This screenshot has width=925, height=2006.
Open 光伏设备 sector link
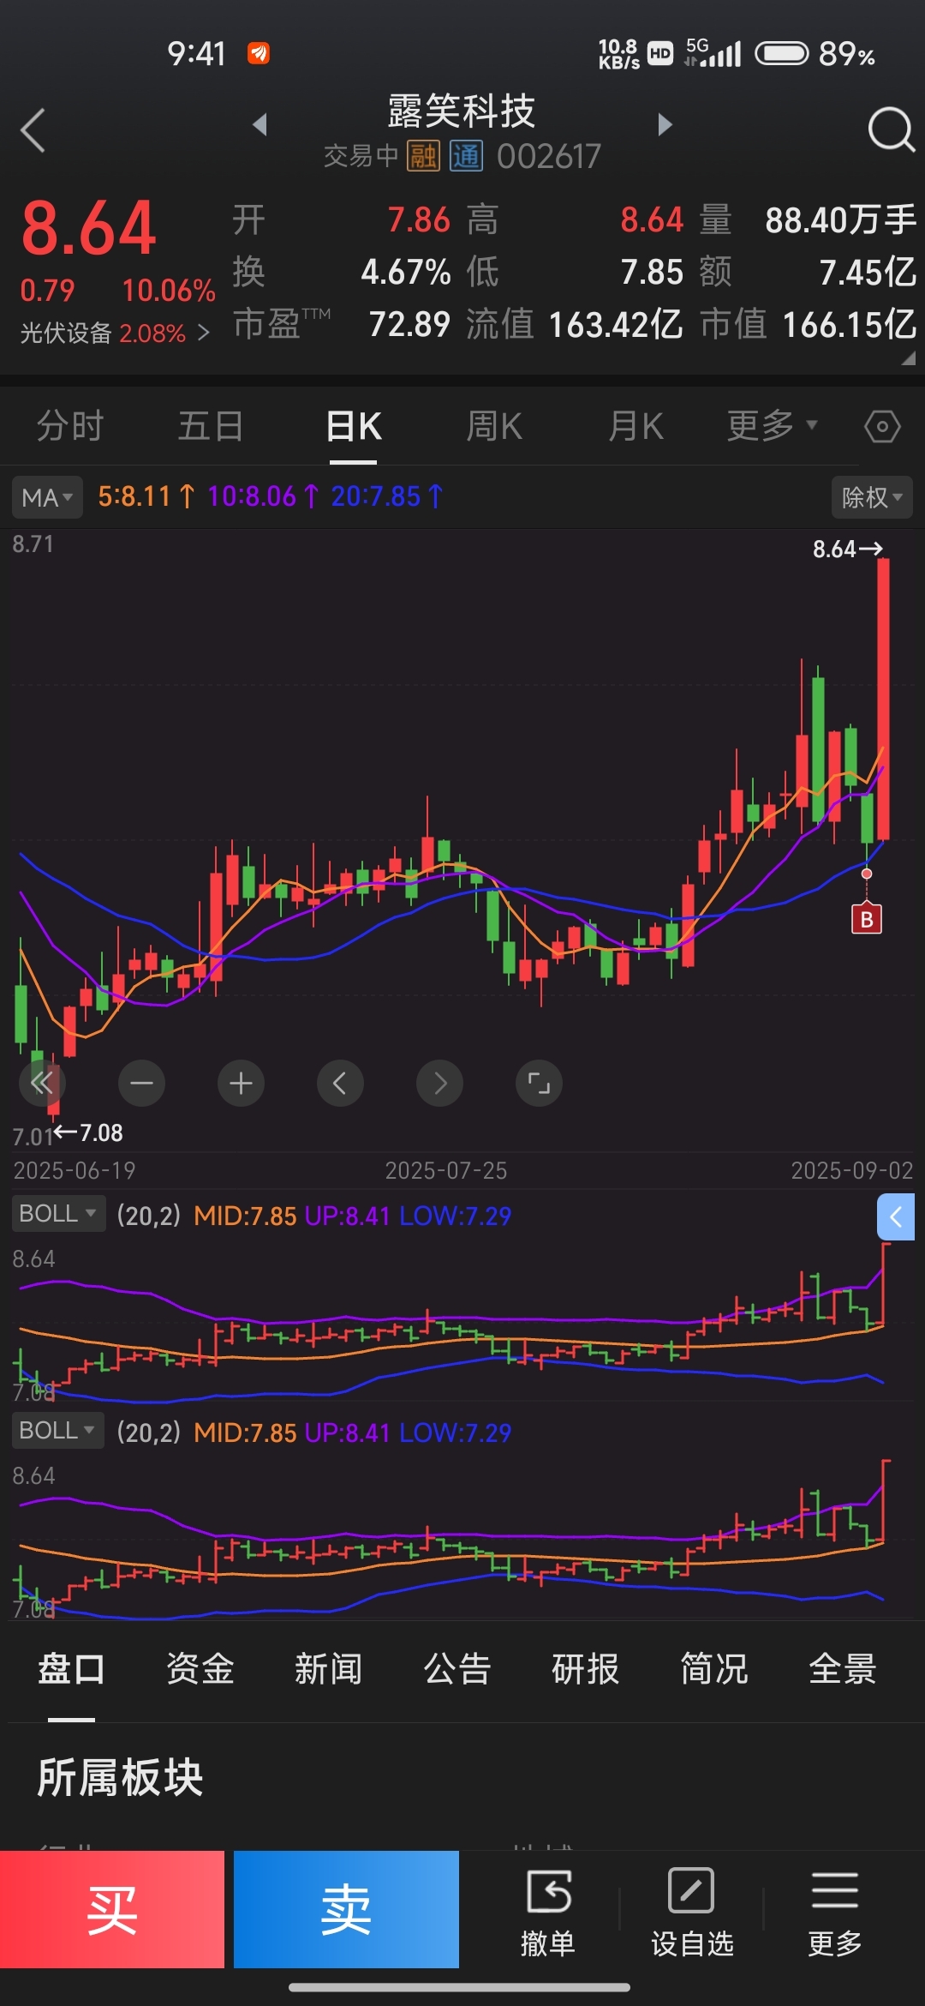coord(115,333)
